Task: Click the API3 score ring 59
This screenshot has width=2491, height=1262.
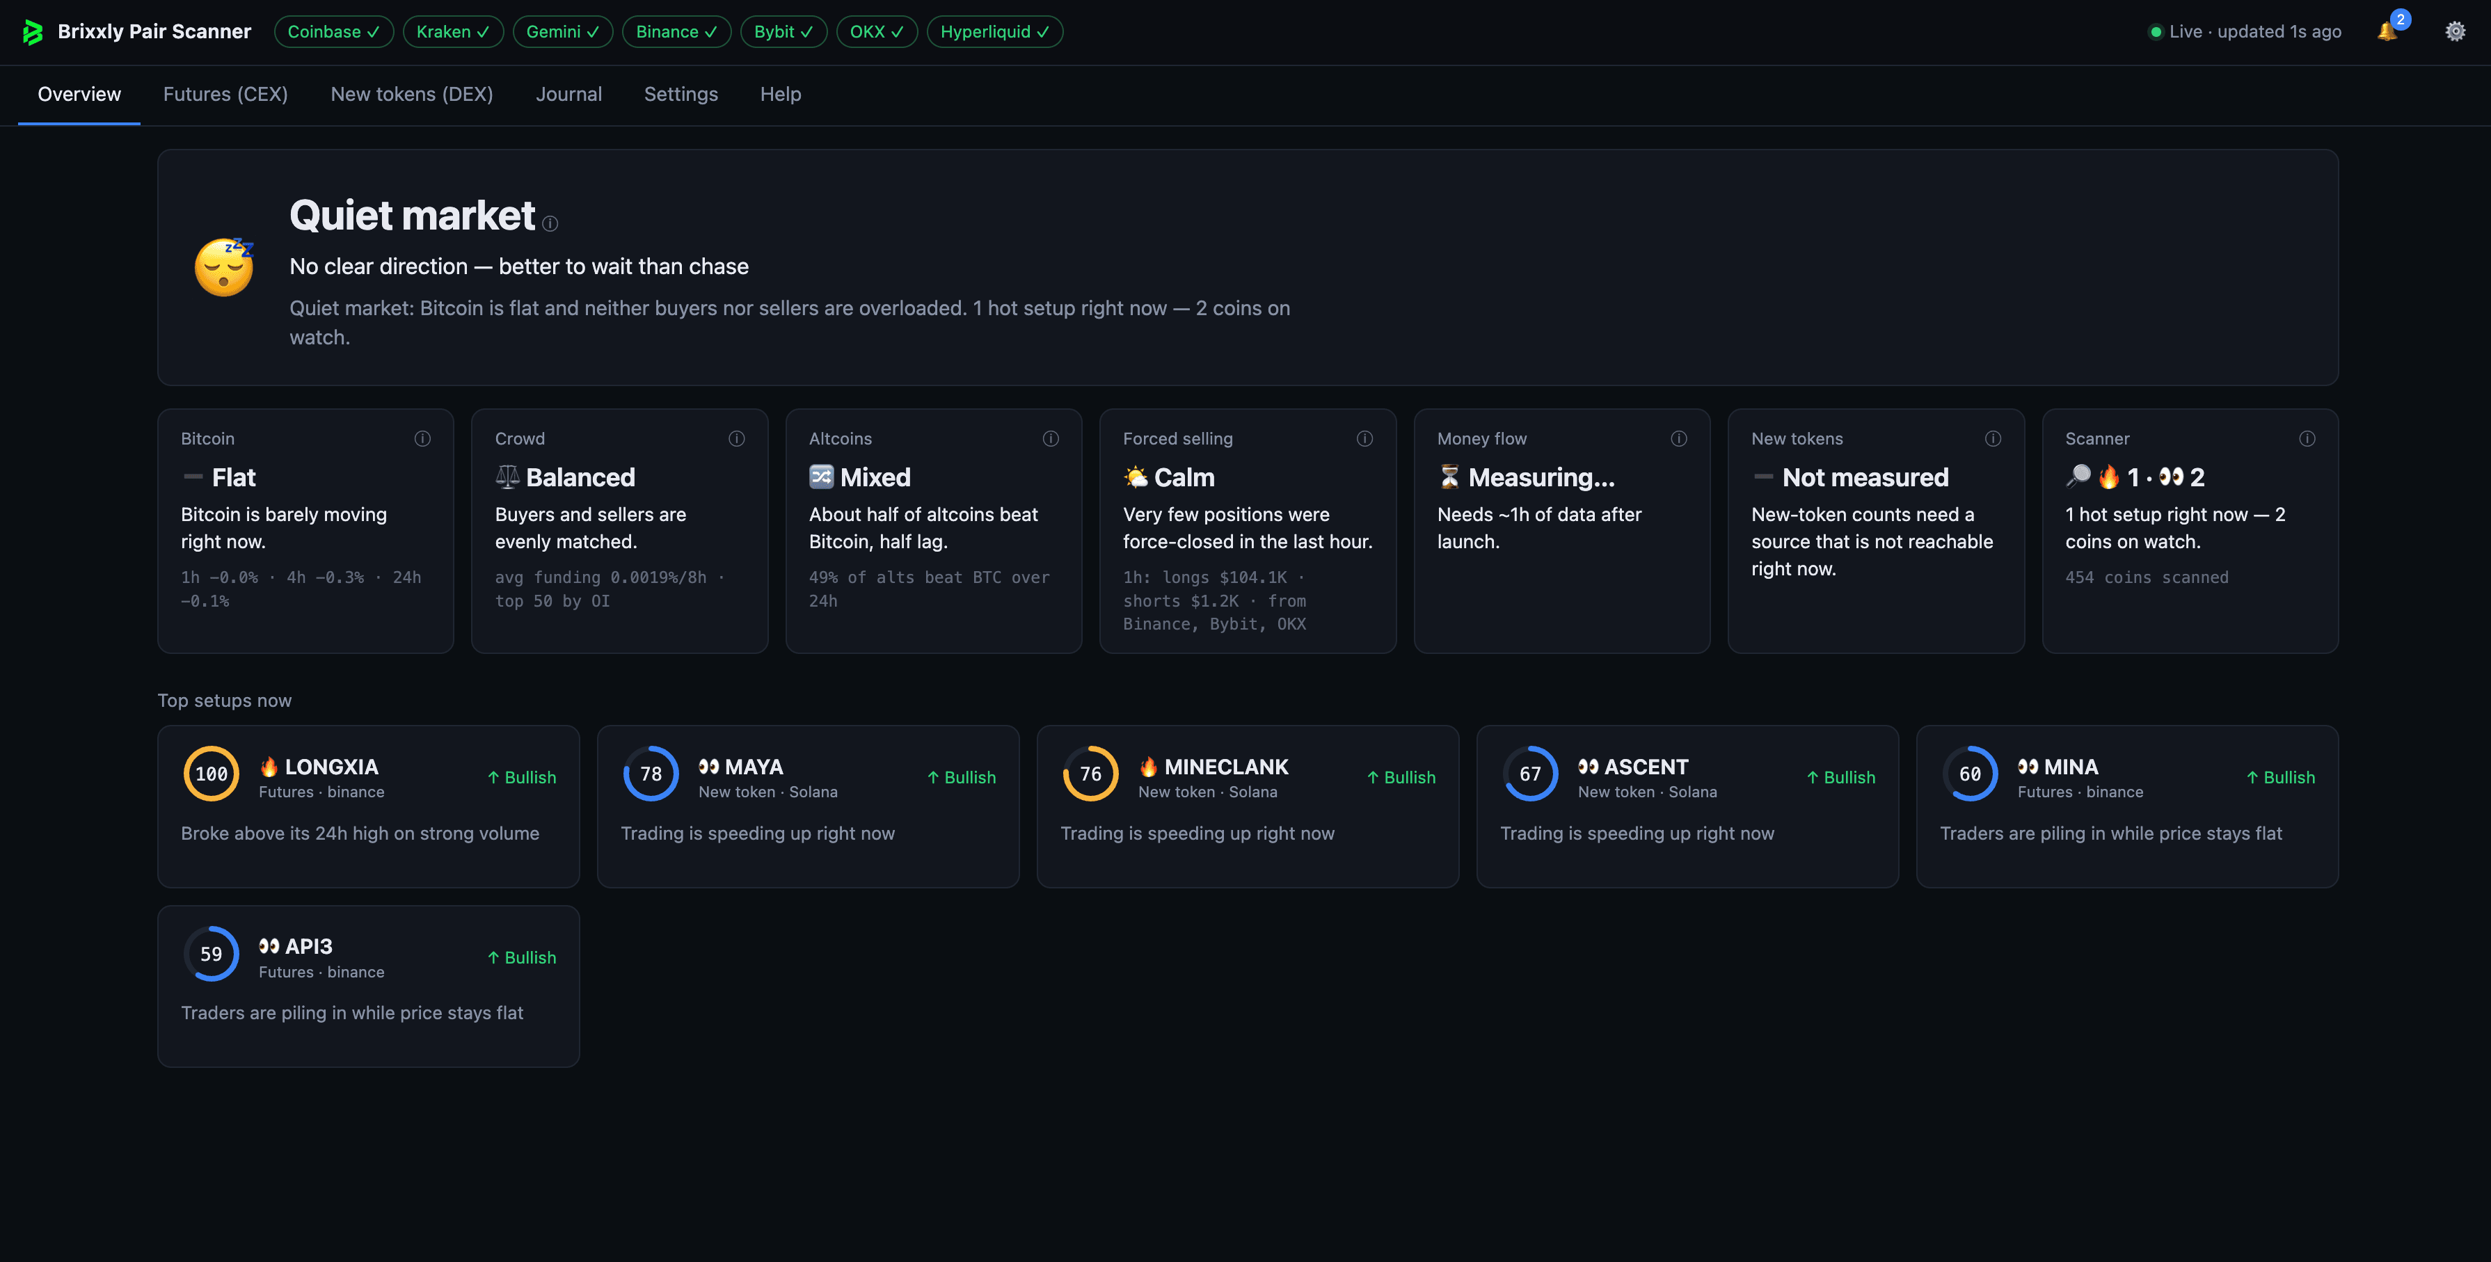Action: pyautogui.click(x=212, y=954)
